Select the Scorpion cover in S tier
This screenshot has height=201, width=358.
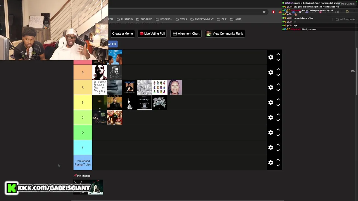[115, 72]
